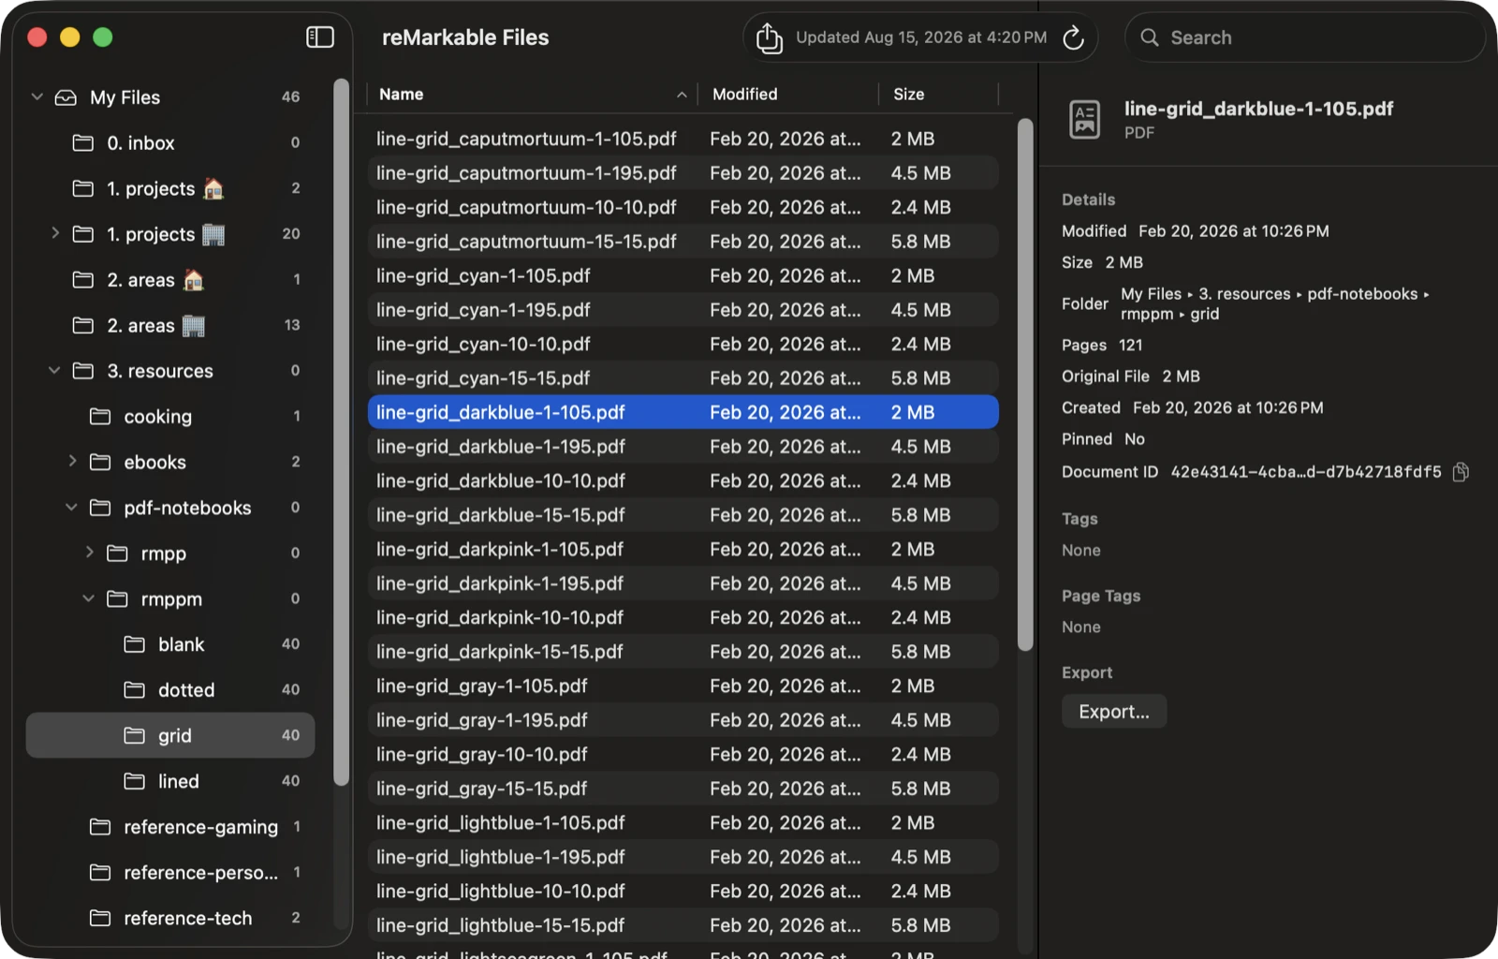
Task: Click the folder icon beside lined
Action: (x=135, y=781)
